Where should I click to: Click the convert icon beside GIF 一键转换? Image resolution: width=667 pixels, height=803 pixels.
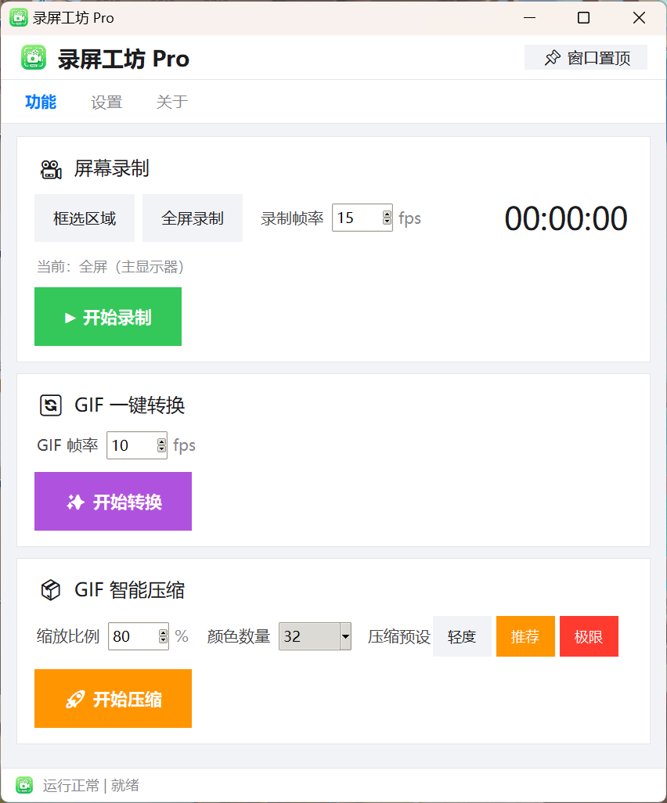click(x=51, y=405)
